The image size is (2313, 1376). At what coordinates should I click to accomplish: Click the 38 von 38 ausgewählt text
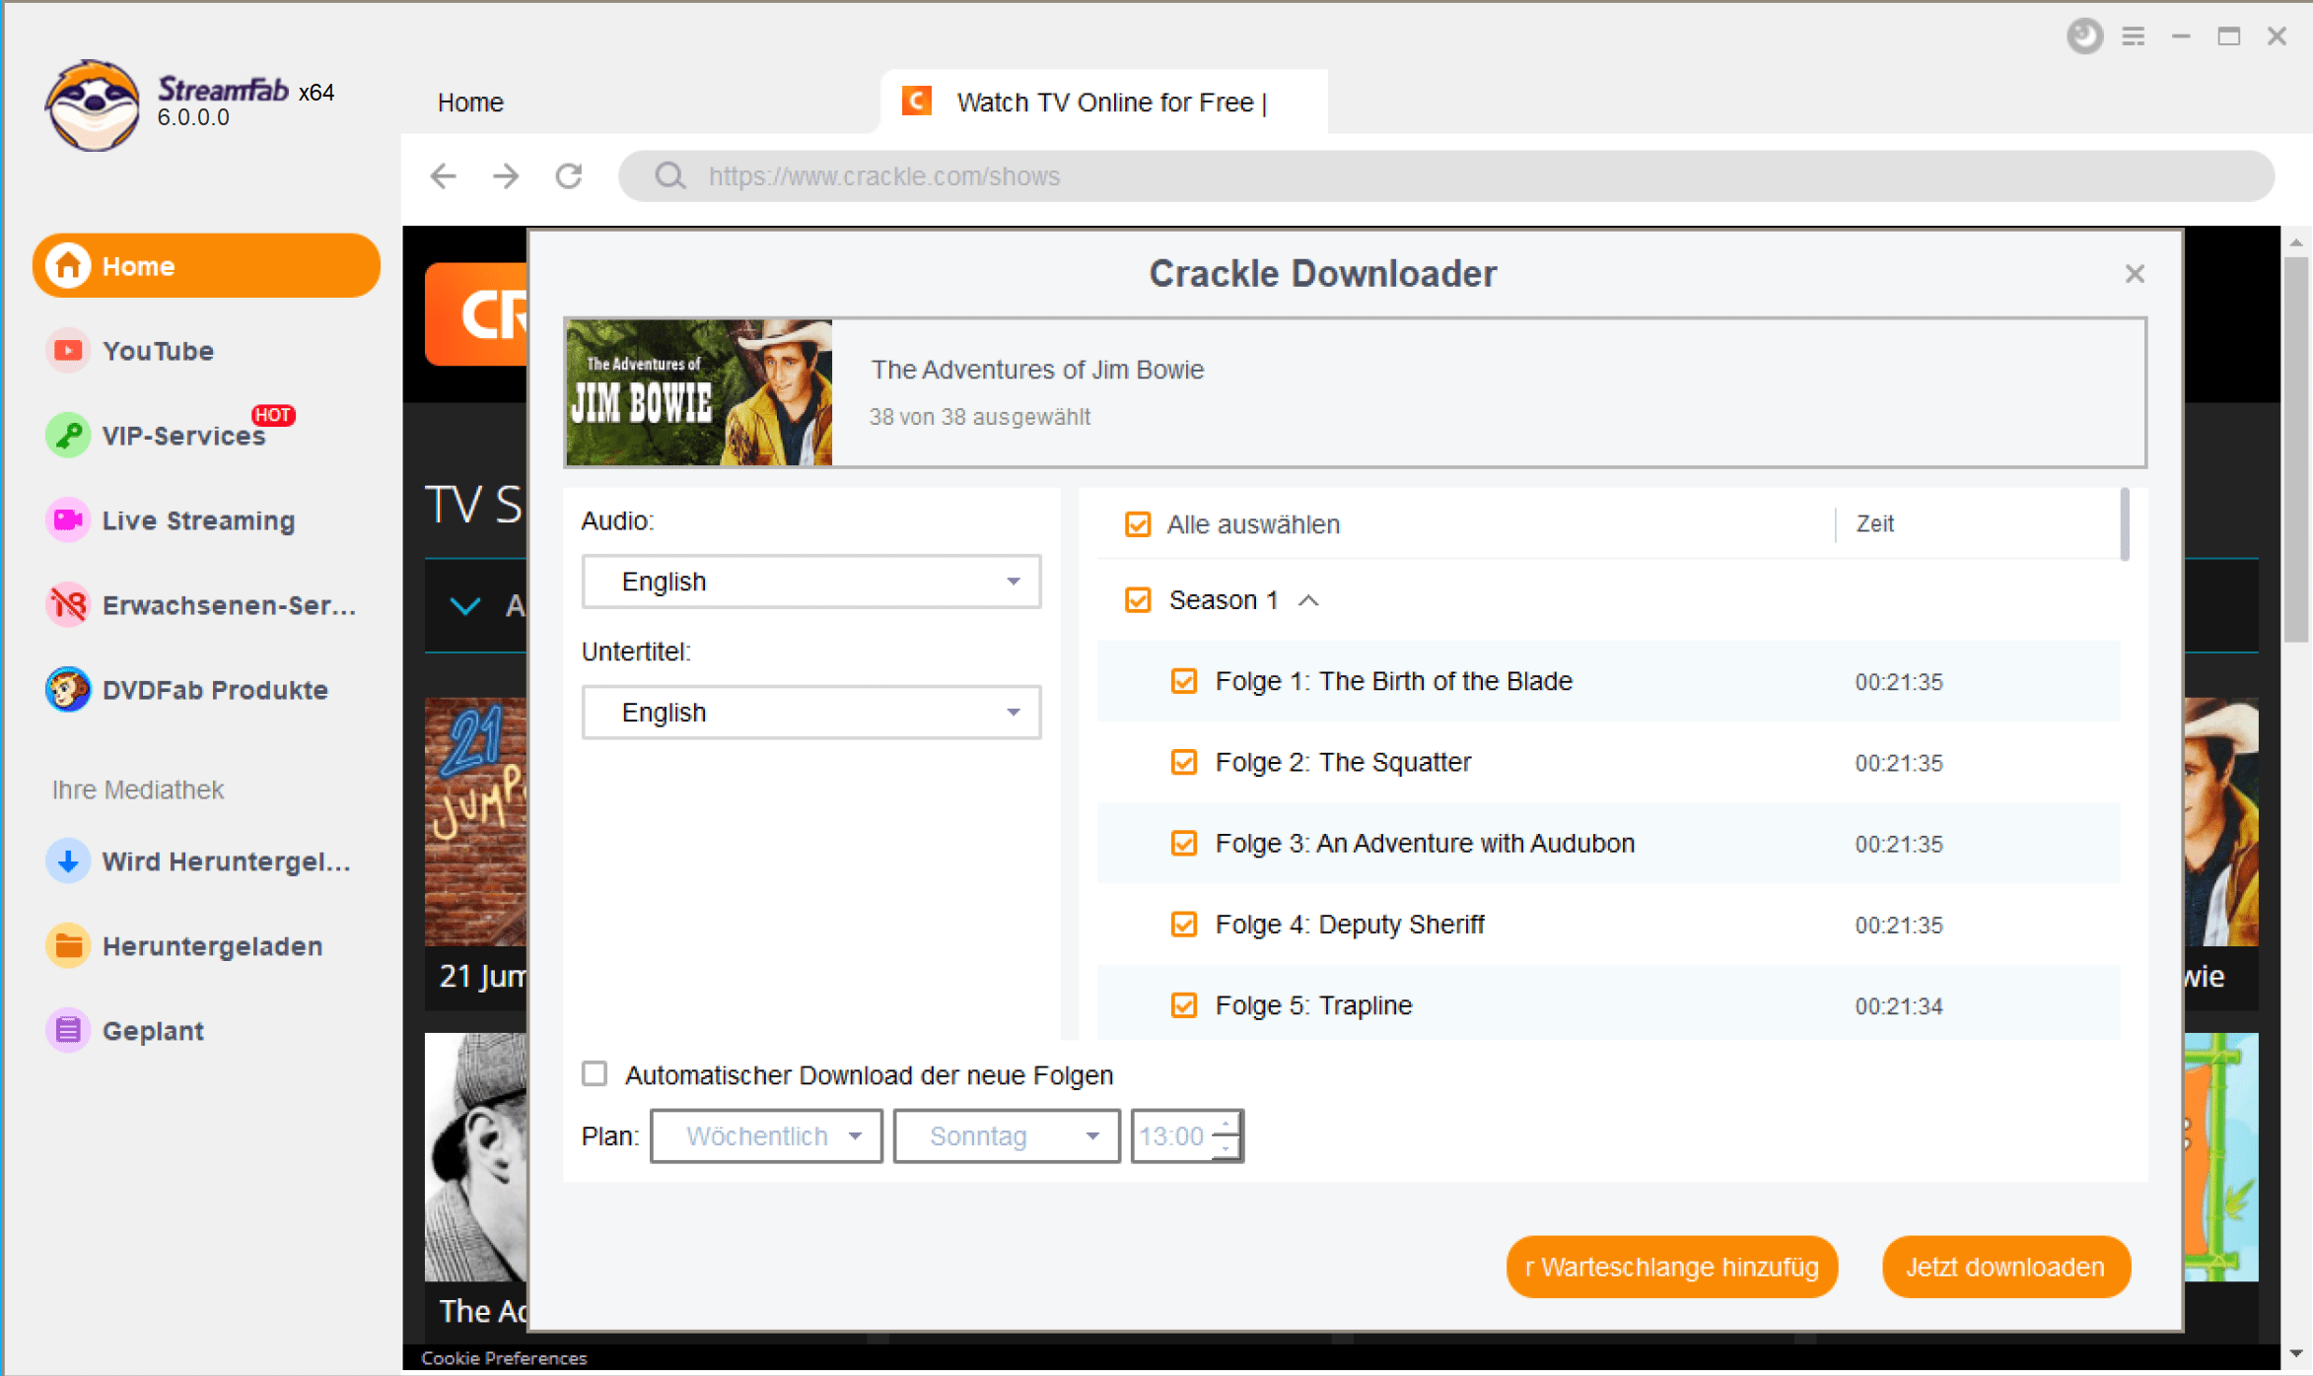pyautogui.click(x=979, y=417)
